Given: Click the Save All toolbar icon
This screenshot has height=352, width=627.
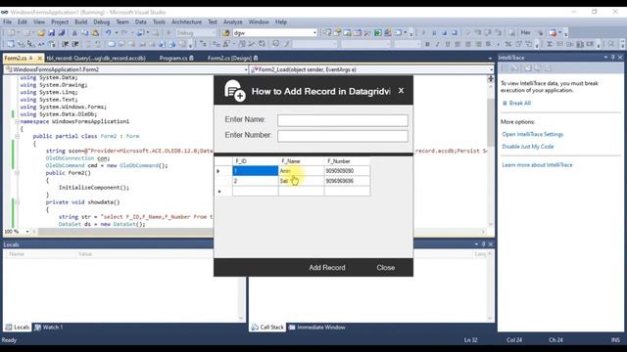Looking at the screenshot, I should coord(61,32).
